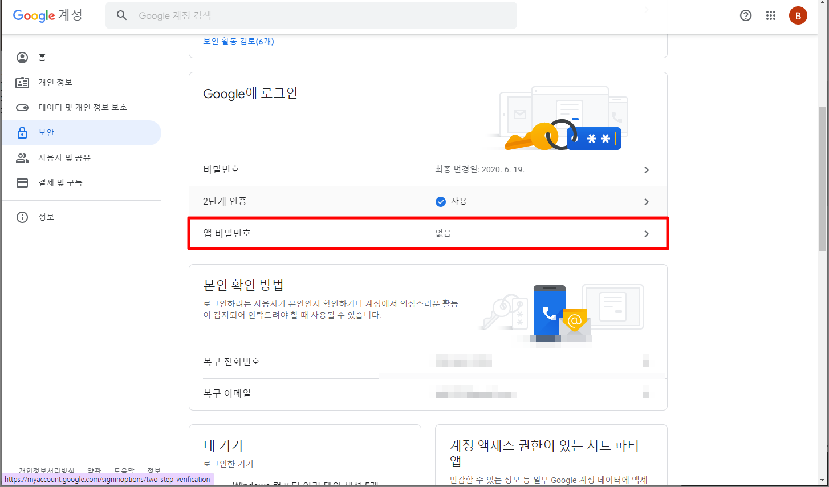Expand 비밀번호 row chevron
The width and height of the screenshot is (829, 487).
pyautogui.click(x=647, y=170)
